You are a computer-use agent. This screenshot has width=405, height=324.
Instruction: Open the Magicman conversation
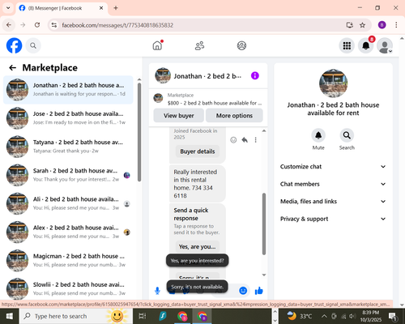point(68,261)
